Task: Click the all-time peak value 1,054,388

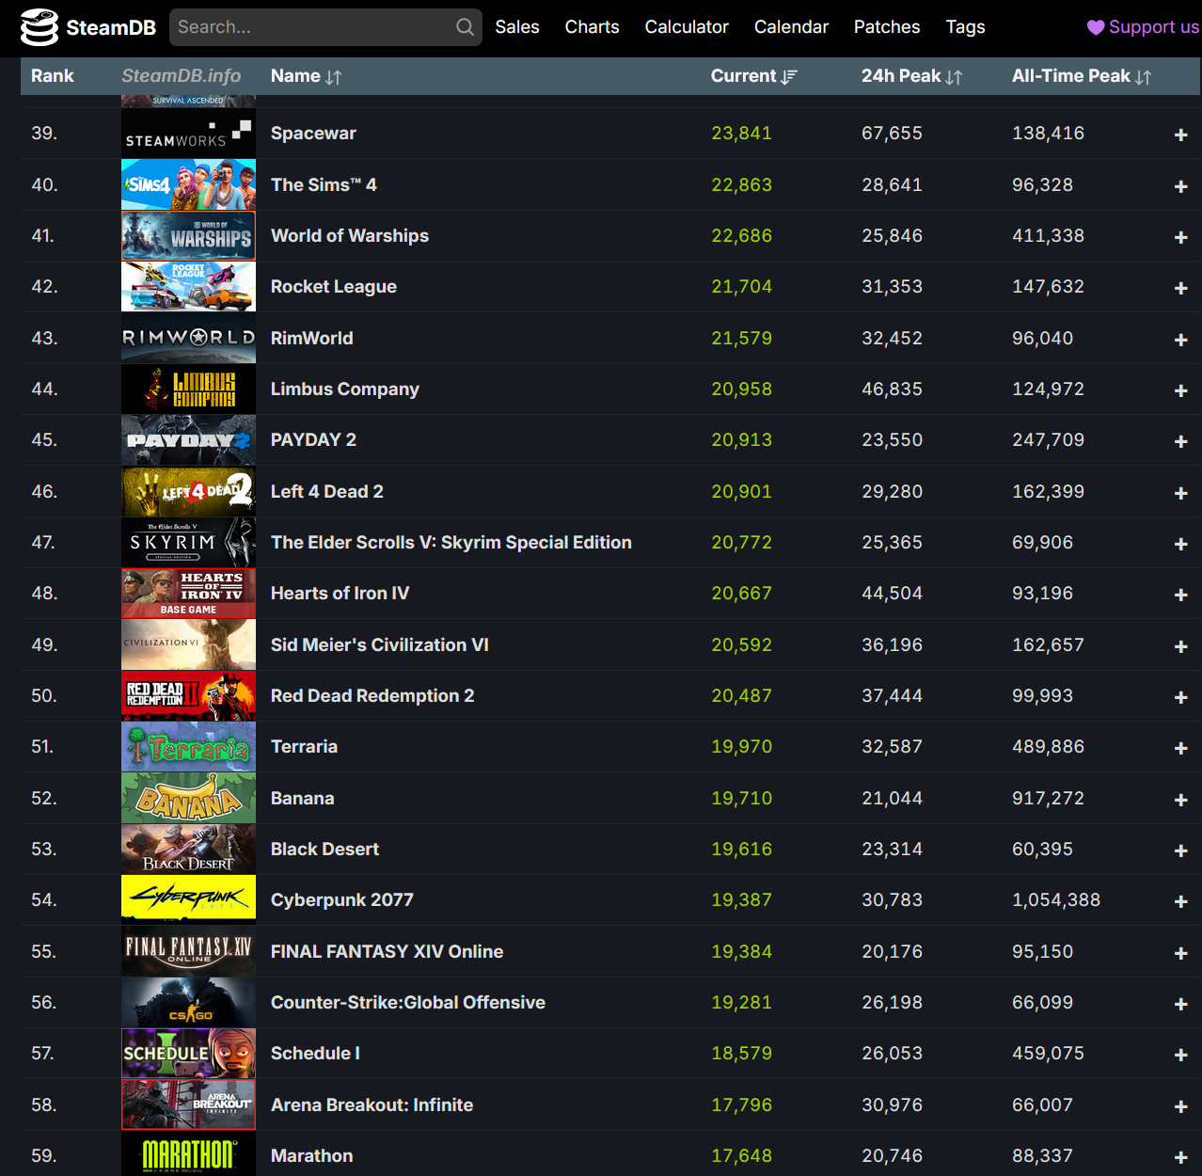Action: [1056, 899]
